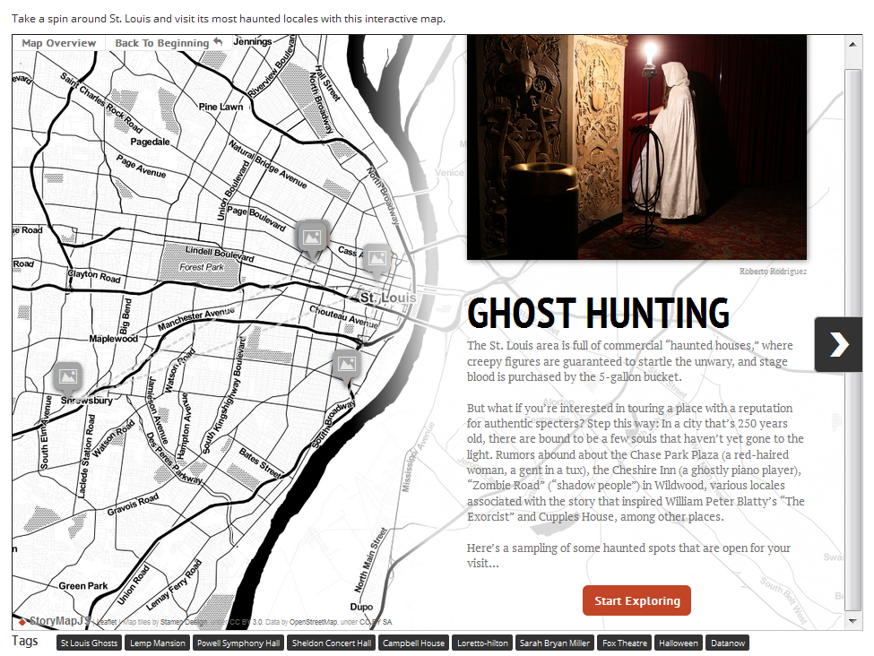Screen dimensions: 874x656
Task: Go Back To Beginning
Action: click(x=169, y=43)
